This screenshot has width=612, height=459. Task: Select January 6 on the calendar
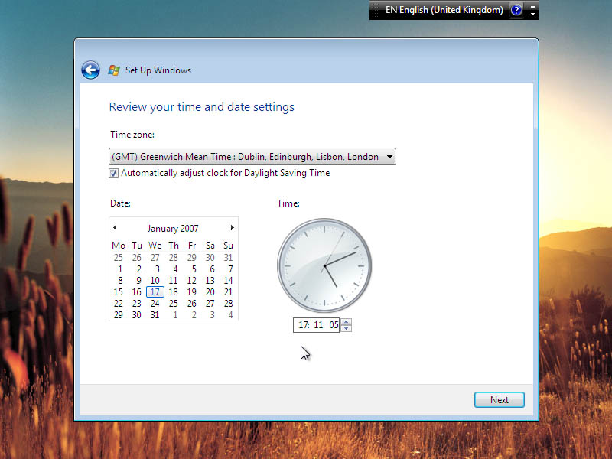coord(213,269)
